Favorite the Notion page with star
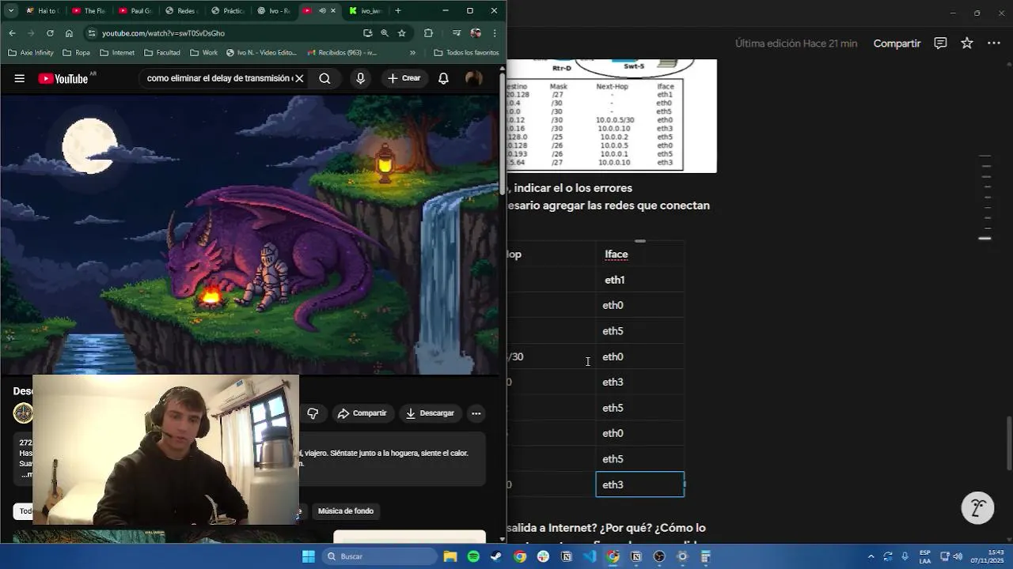 [x=966, y=43]
